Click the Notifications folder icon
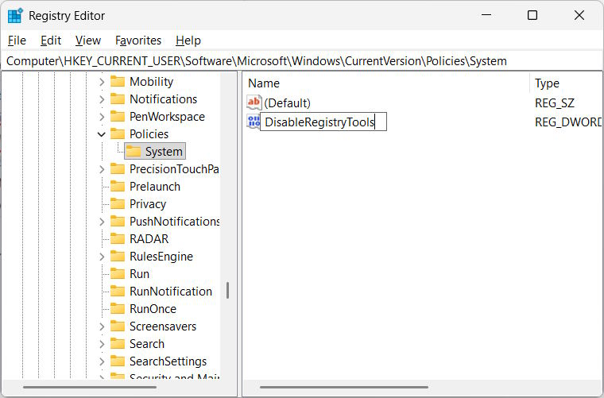The width and height of the screenshot is (604, 398). coord(118,99)
